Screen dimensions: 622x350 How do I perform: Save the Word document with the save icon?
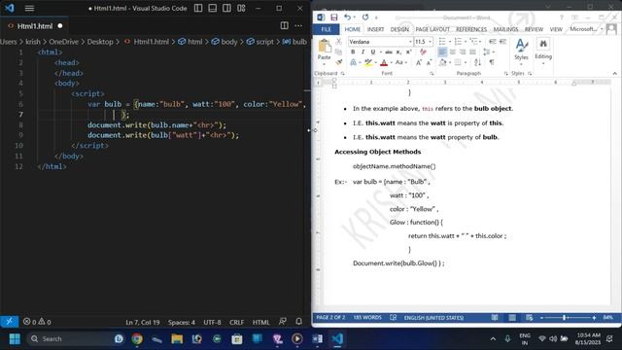point(334,17)
